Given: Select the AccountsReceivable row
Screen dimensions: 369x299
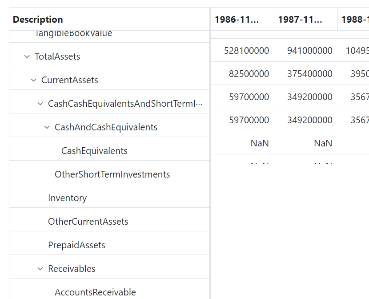Looking at the screenshot, I should click(x=95, y=292).
